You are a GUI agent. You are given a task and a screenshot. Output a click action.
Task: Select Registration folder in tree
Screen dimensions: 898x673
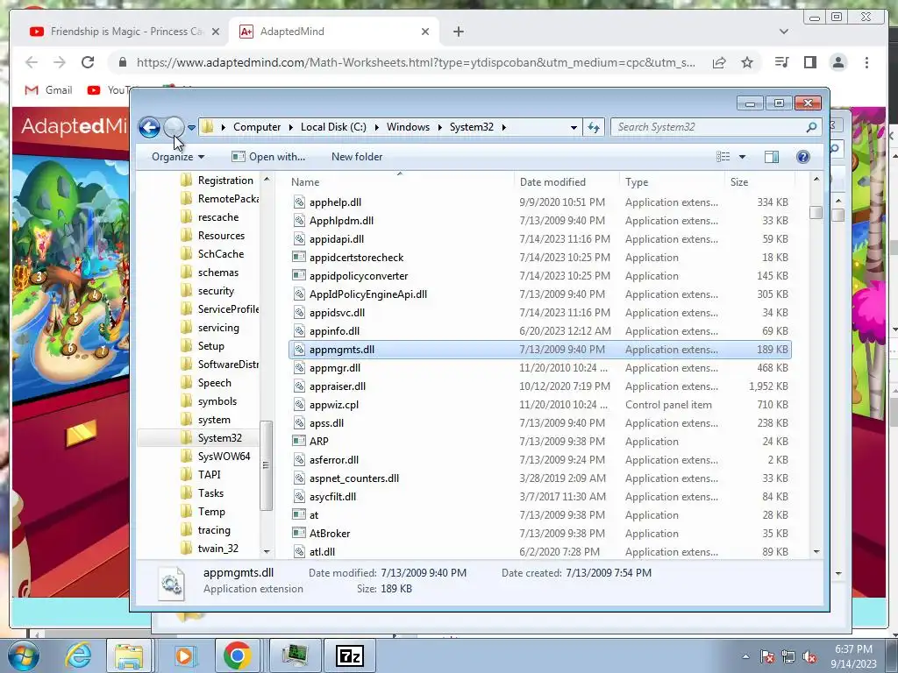click(x=225, y=181)
